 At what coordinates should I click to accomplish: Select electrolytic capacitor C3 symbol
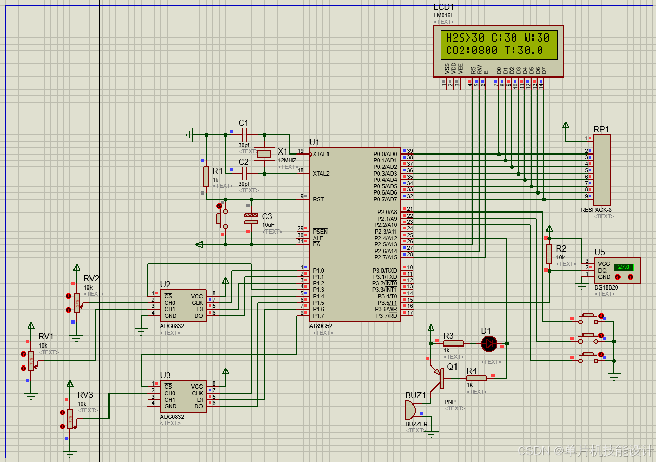coord(251,219)
